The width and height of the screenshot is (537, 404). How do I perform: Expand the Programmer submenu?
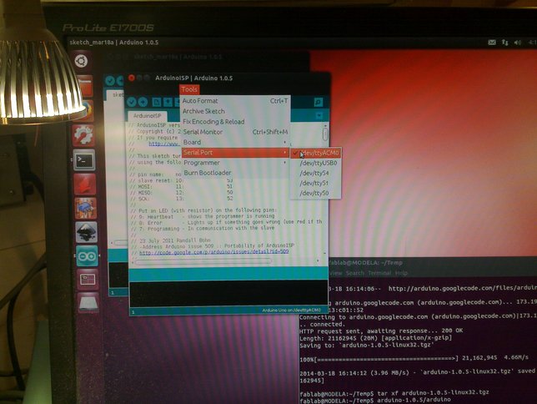pos(235,163)
